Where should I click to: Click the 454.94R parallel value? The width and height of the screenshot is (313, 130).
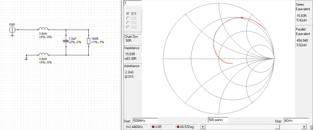click(303, 41)
